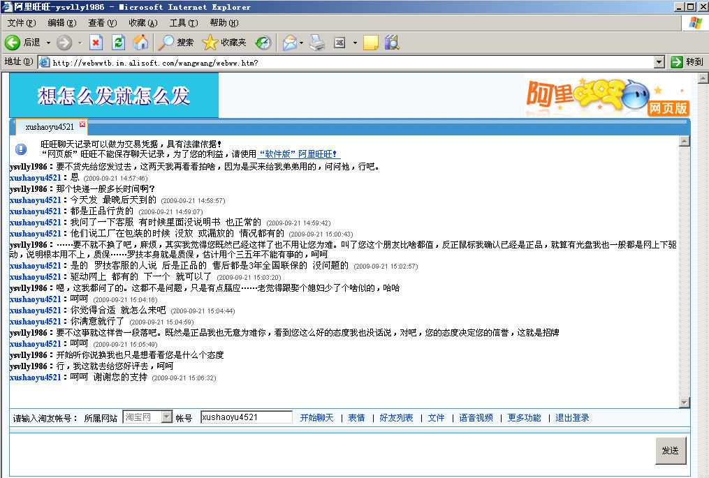Click the Back navigation button

pos(22,43)
